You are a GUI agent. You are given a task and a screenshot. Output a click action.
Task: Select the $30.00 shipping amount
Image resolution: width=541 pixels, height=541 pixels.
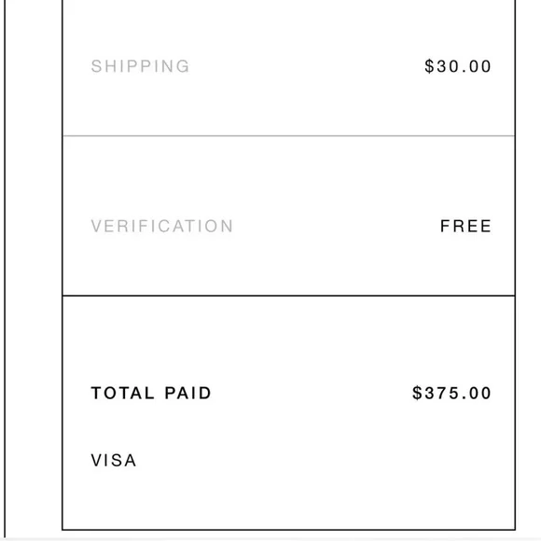(x=457, y=66)
